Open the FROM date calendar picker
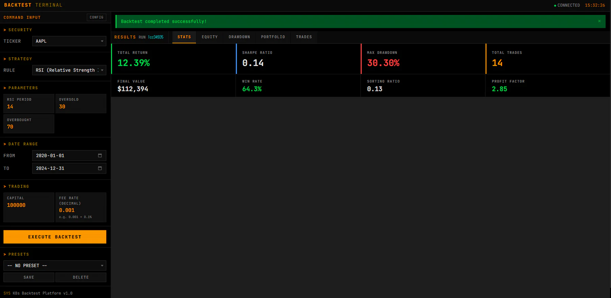The width and height of the screenshot is (611, 298). [100, 156]
